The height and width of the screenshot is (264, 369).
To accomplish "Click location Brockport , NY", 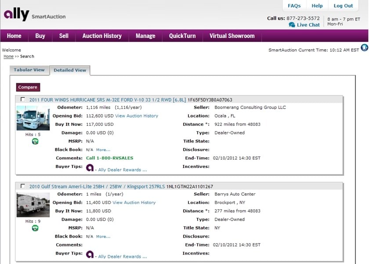I will click(230, 203).
